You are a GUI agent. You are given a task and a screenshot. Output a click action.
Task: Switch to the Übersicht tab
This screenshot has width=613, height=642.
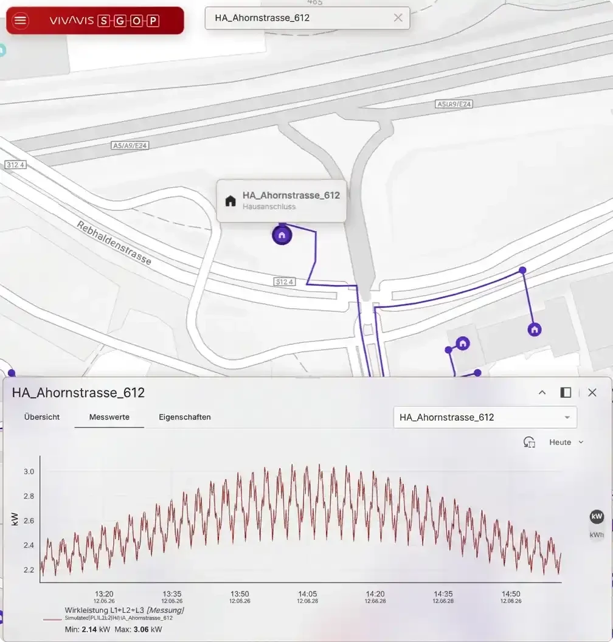coord(42,417)
